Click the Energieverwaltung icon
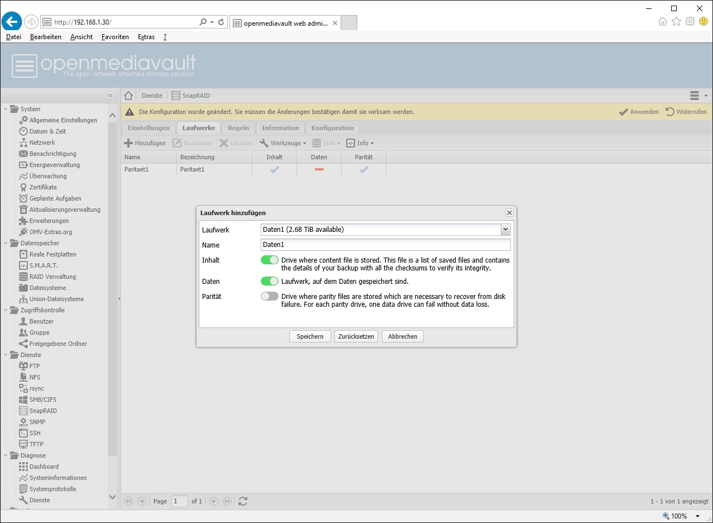This screenshot has height=523, width=713. tap(23, 165)
